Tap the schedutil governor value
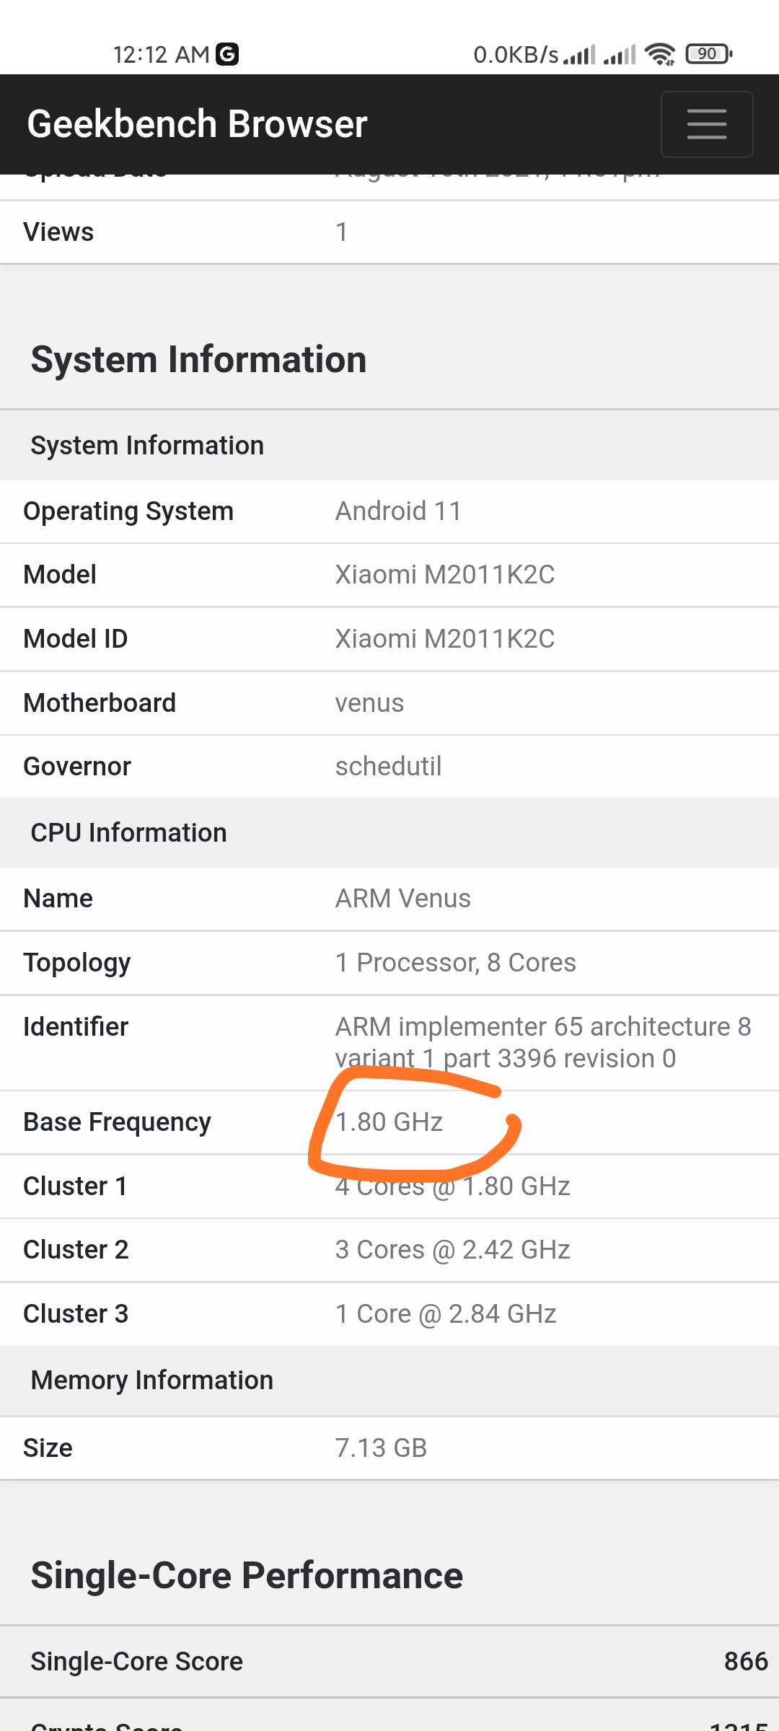Image resolution: width=779 pixels, height=1731 pixels. (388, 767)
